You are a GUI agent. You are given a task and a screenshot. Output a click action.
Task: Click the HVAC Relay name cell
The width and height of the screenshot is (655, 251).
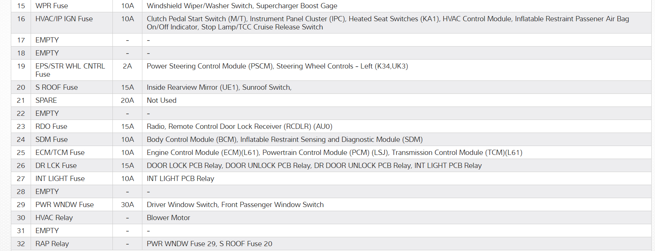[x=54, y=218]
